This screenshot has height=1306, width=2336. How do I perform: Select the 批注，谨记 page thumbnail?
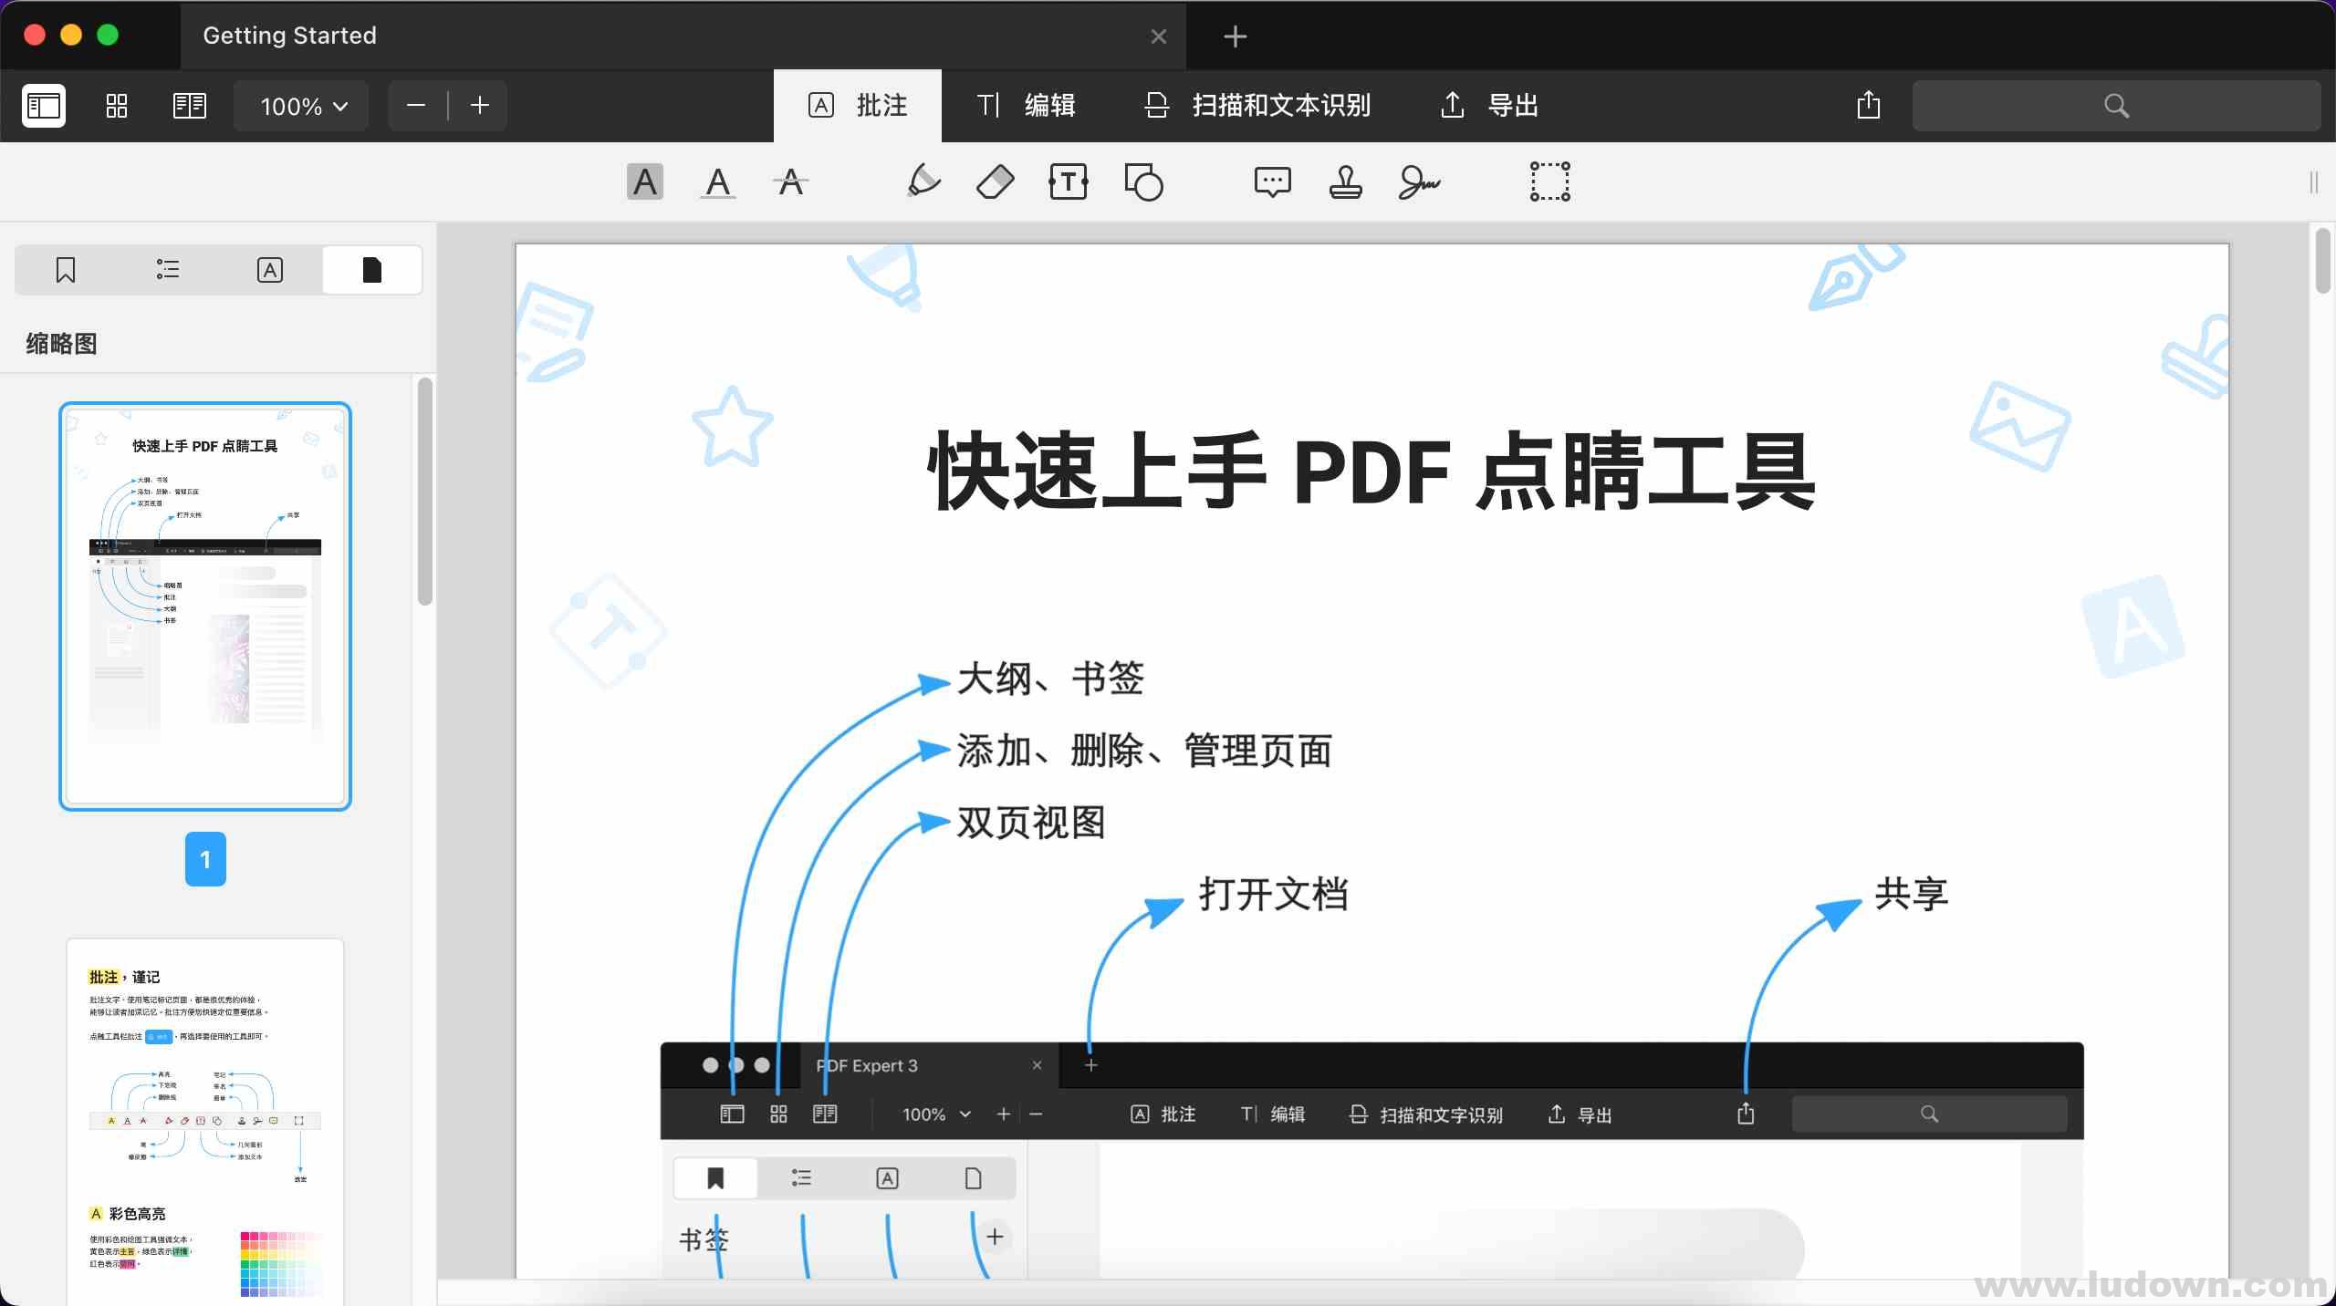[x=205, y=1122]
